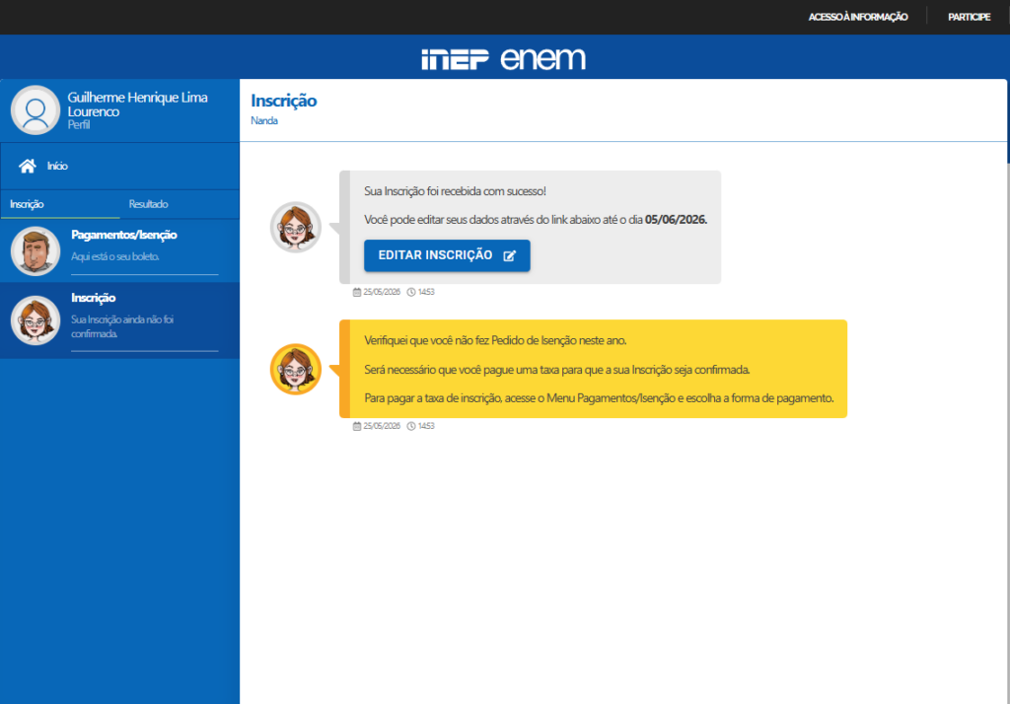
Task: Open the PARTICIPE link
Action: [969, 17]
